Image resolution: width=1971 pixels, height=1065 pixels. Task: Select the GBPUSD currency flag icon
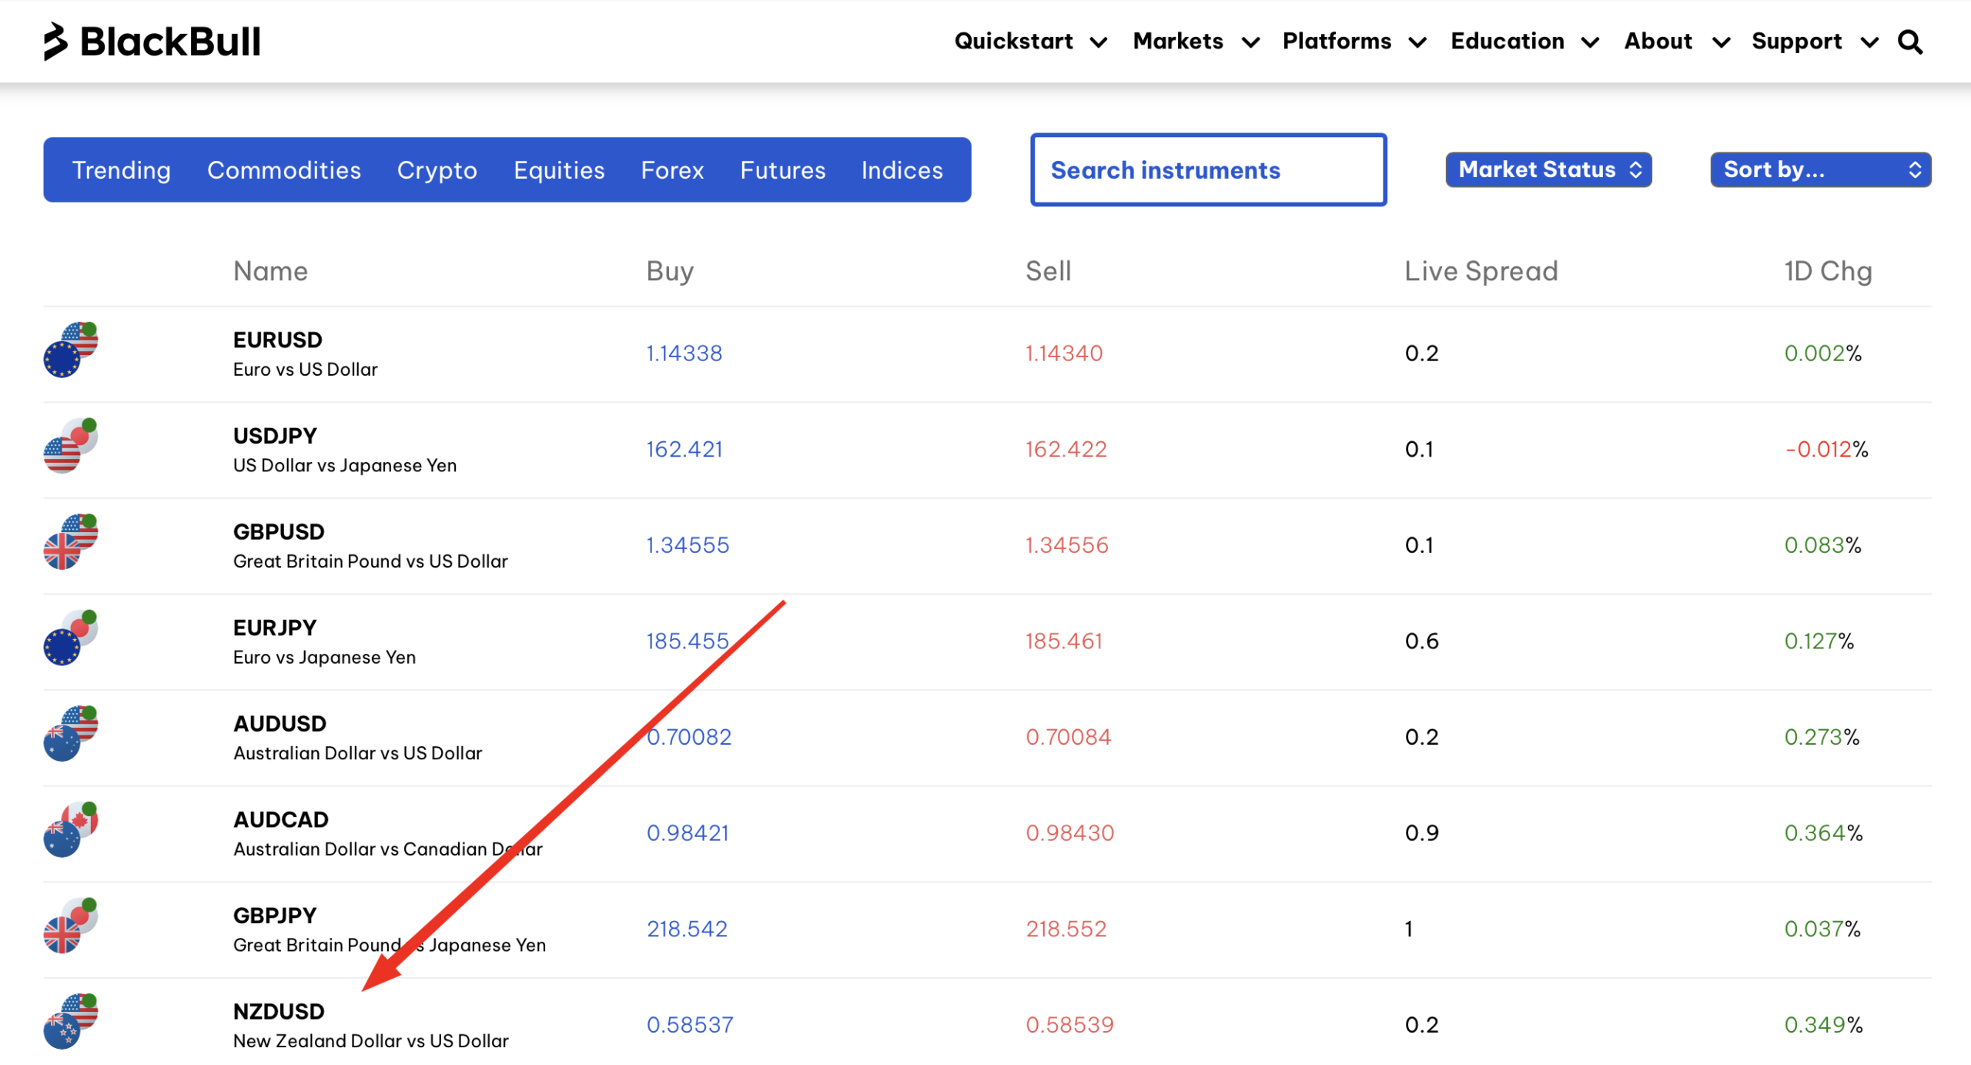pos(71,542)
